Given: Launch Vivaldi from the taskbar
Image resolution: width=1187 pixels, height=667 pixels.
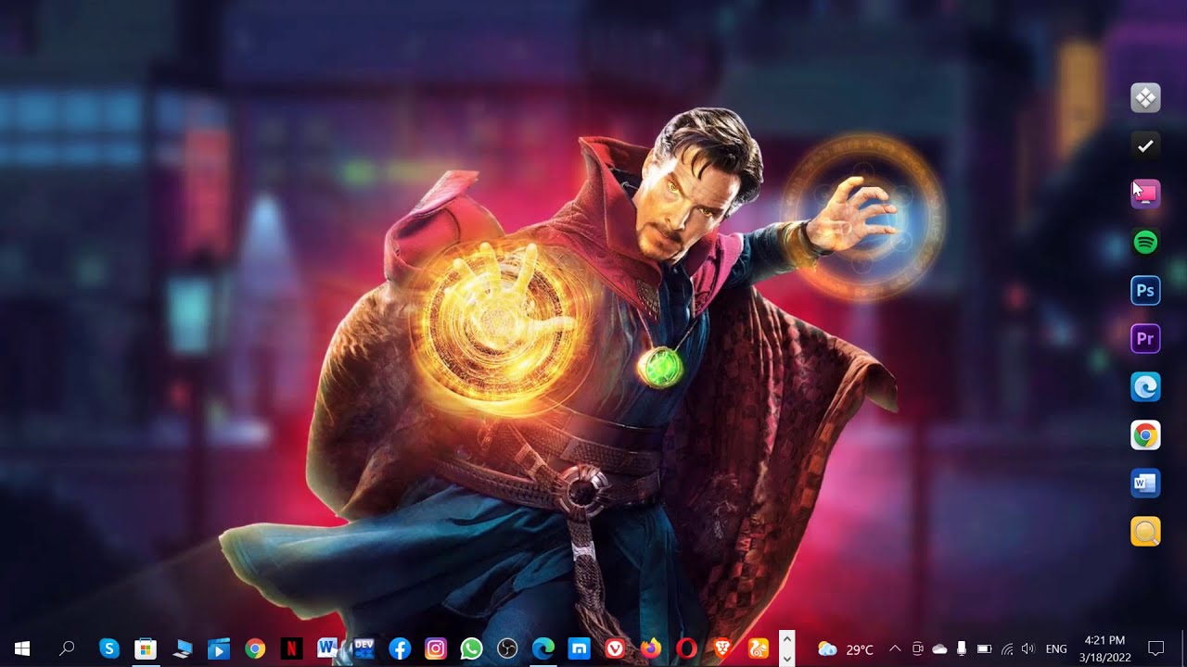Looking at the screenshot, I should [615, 648].
